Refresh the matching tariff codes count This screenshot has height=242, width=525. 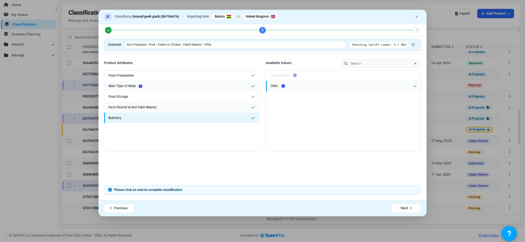[413, 45]
